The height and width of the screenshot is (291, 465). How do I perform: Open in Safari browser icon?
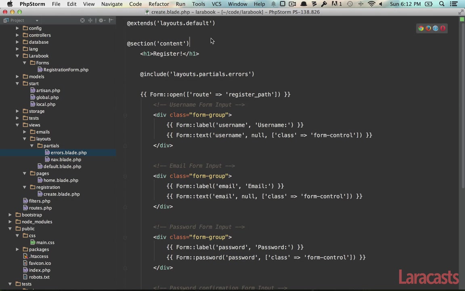(x=436, y=29)
